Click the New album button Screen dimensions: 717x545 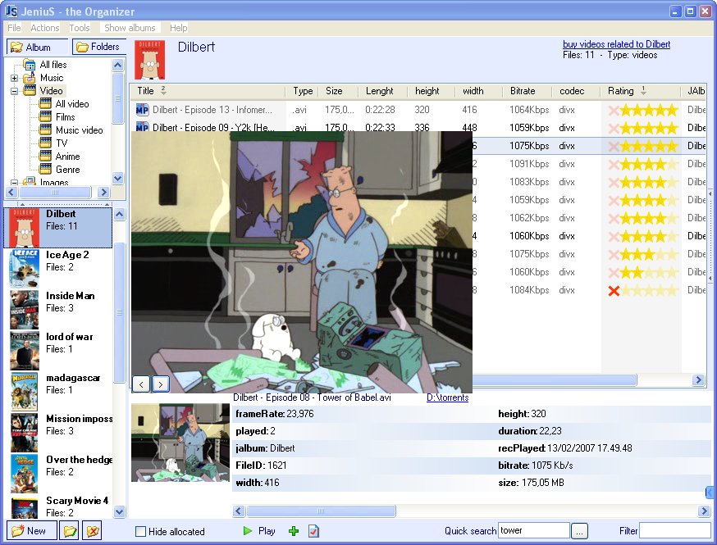31,531
